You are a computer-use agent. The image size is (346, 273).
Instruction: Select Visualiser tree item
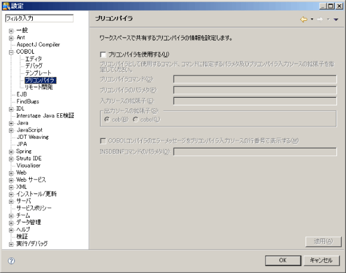pos(29,165)
